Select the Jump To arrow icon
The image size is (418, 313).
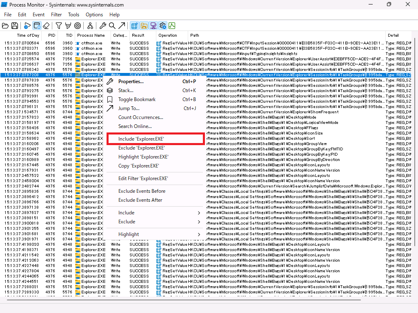[121, 25]
